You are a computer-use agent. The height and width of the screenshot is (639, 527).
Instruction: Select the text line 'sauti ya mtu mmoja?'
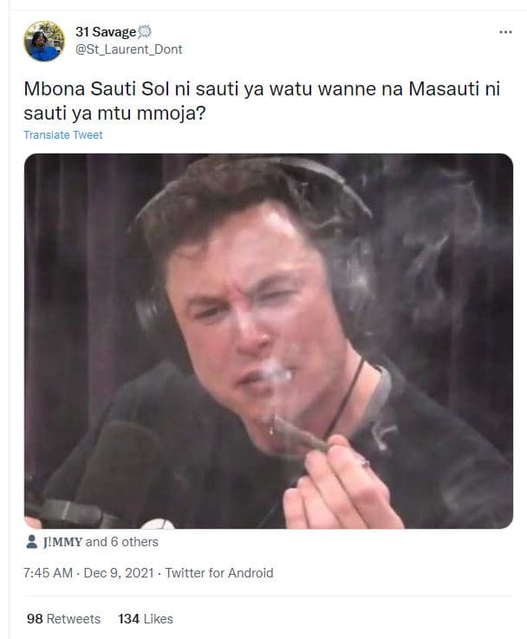pos(114,114)
